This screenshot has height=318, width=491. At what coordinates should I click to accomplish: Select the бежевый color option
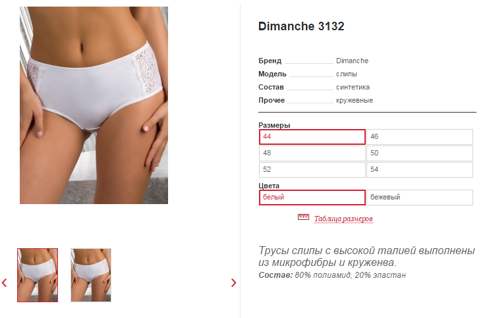(x=420, y=198)
